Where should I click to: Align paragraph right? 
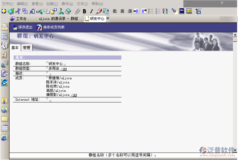pyautogui.click(x=130, y=11)
